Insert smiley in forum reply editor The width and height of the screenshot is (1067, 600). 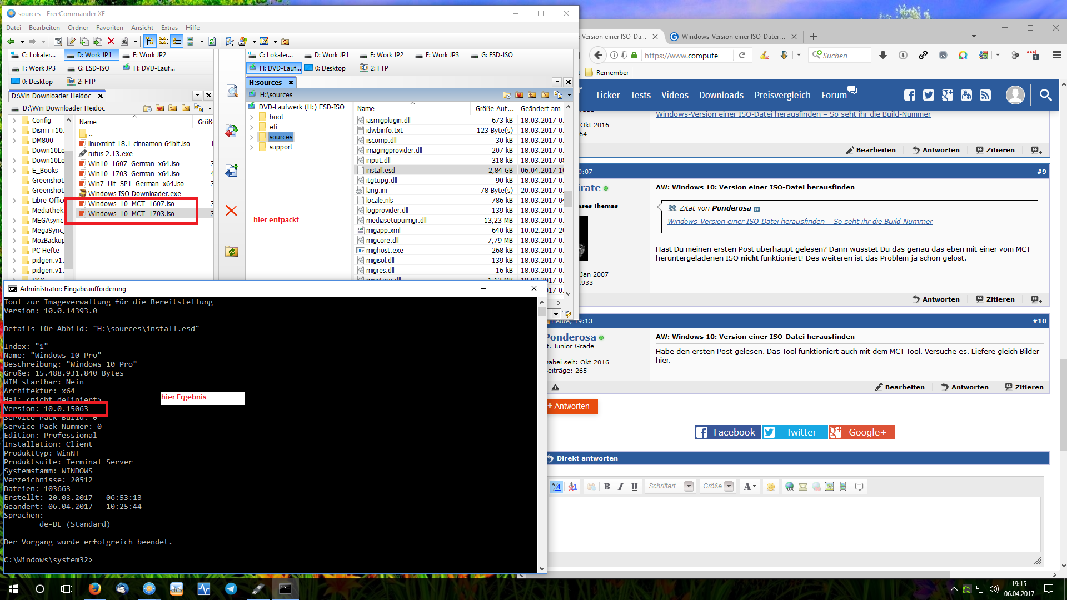(x=770, y=487)
